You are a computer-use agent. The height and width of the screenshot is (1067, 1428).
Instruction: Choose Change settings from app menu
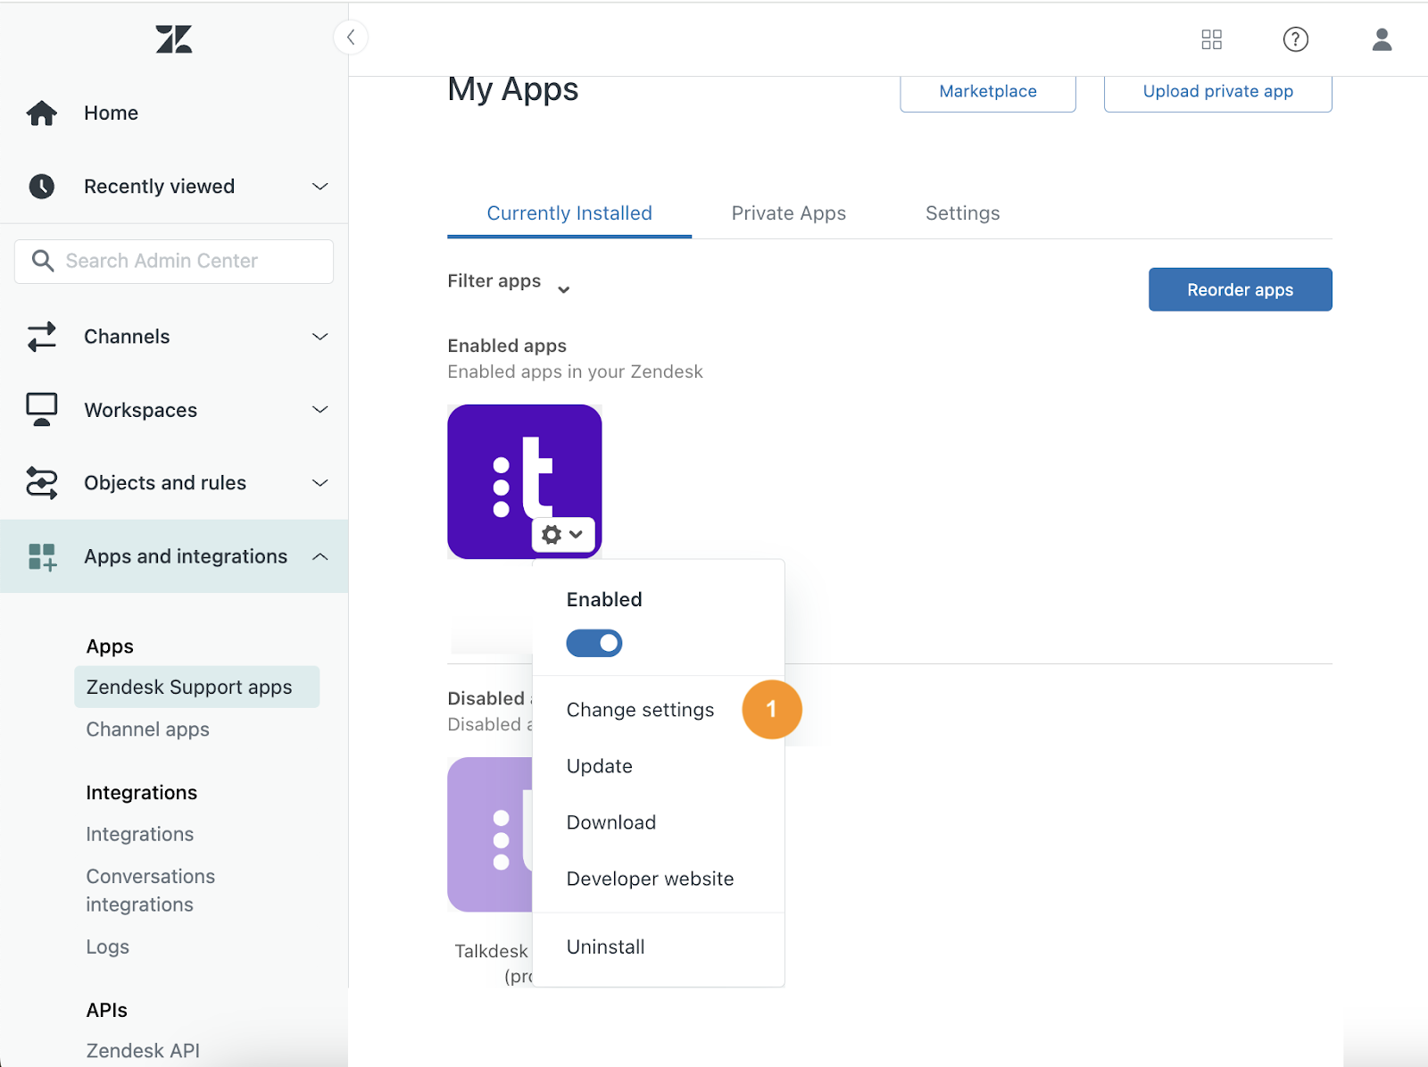coord(640,710)
